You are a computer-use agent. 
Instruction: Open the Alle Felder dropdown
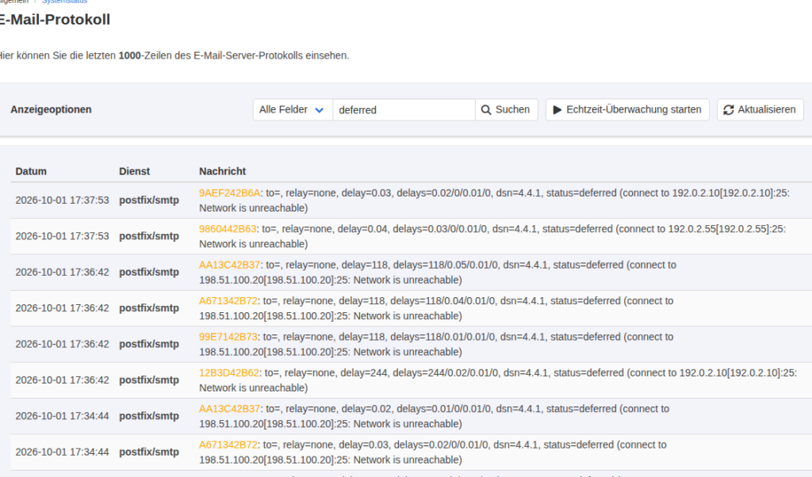point(293,109)
